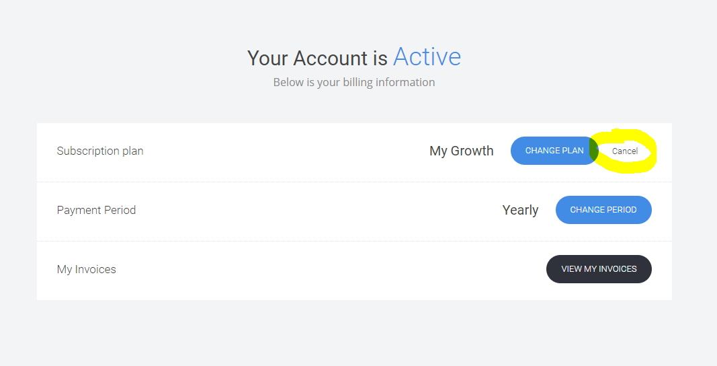Click the blue CHANGE PLAN button
The width and height of the screenshot is (717, 366).
pyautogui.click(x=554, y=151)
